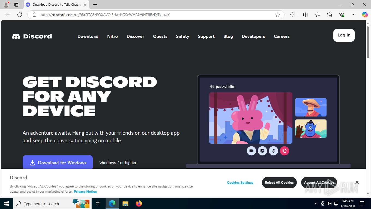This screenshot has height=209, width=371.
Task: Open Browser essentials heart icon
Action: [x=342, y=15]
